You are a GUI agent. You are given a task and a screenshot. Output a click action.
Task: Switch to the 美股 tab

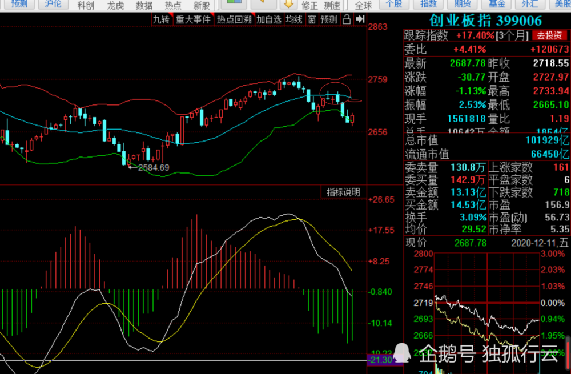pos(561,5)
